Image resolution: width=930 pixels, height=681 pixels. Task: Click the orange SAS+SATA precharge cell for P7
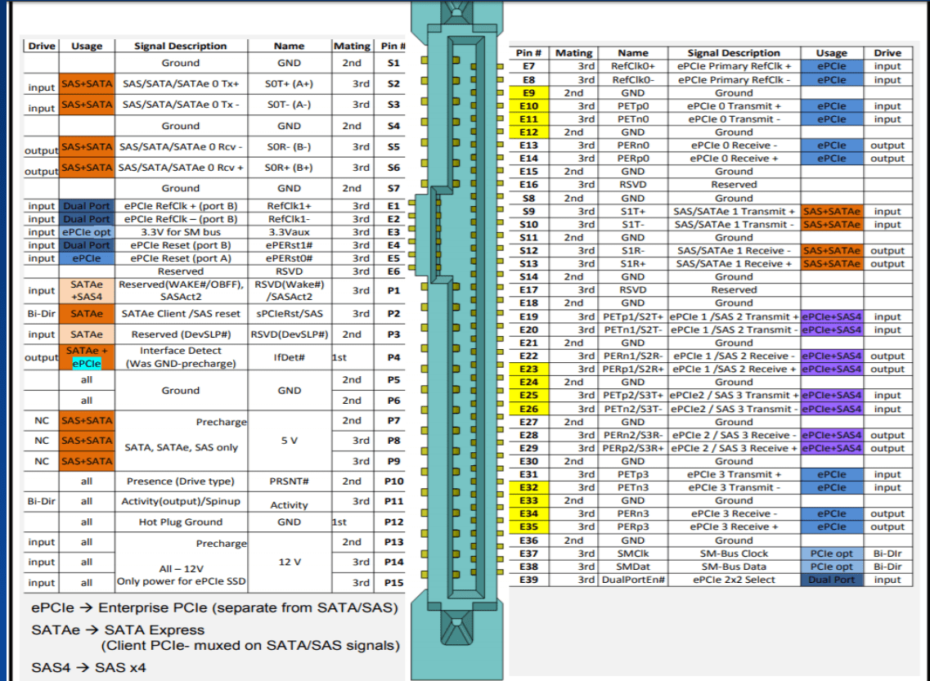tap(86, 420)
